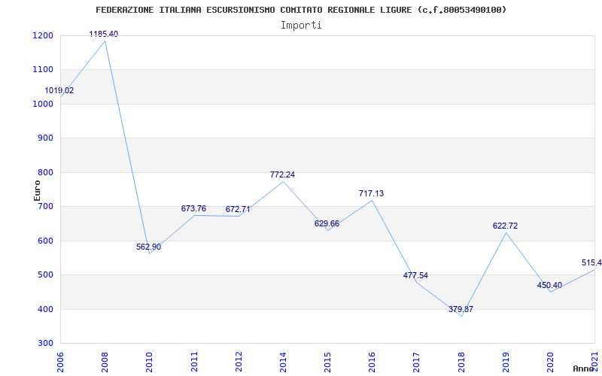This screenshot has height=376, width=602.
Task: Click x-axis year 2021
Action: point(594,362)
